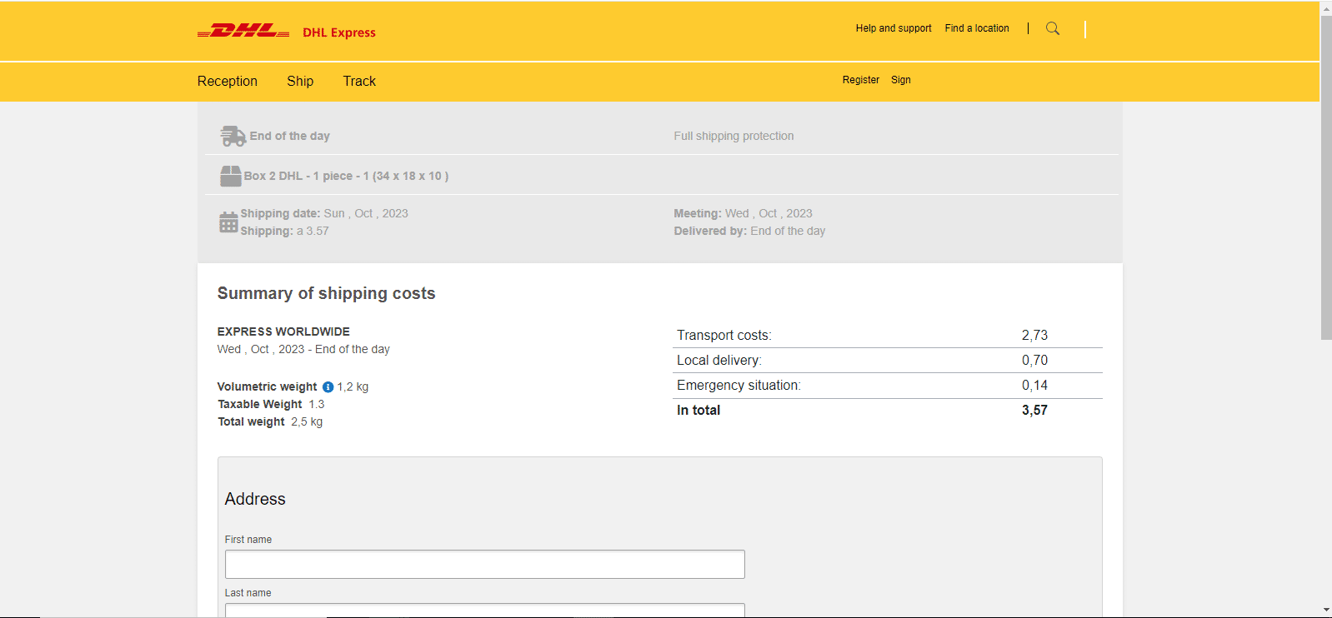Click the Box 2 DHL package icon
This screenshot has height=618, width=1332.
click(x=230, y=176)
